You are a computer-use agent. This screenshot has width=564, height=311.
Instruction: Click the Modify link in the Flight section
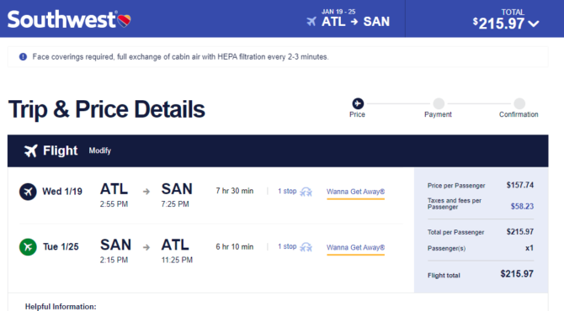click(x=100, y=150)
